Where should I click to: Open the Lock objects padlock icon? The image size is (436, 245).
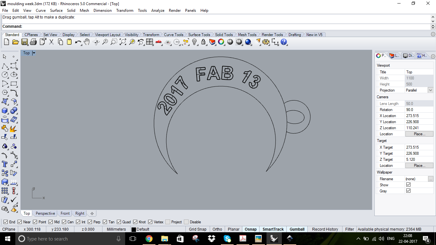coord(203,42)
